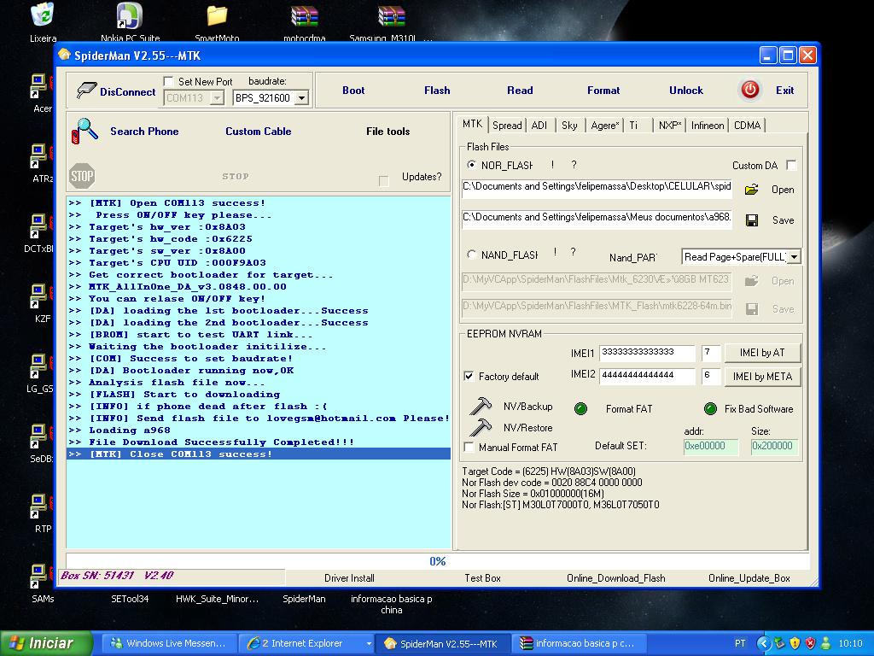Click the IMEI1 input field

[647, 353]
